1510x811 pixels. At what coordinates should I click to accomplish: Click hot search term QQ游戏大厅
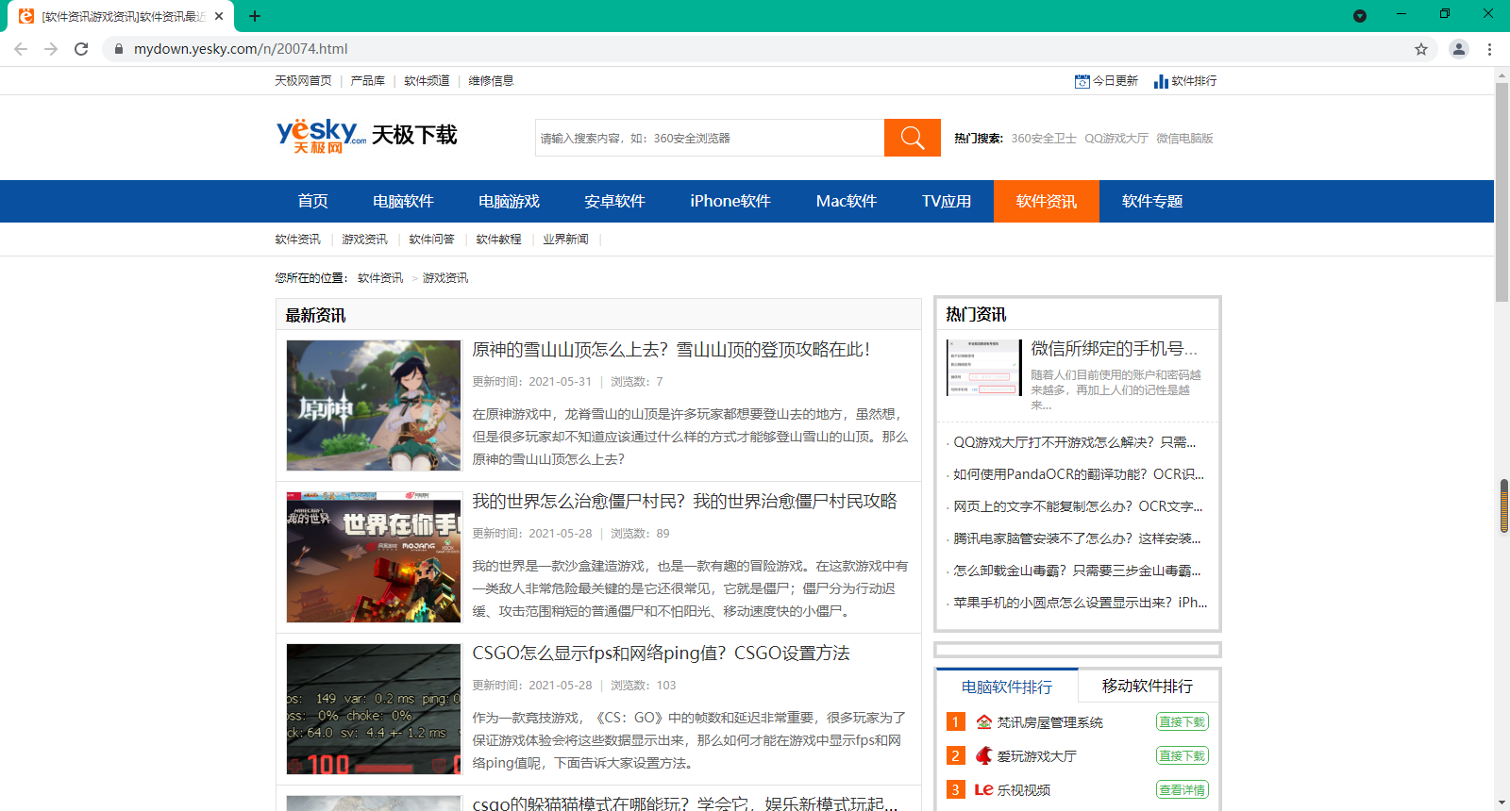1116,139
